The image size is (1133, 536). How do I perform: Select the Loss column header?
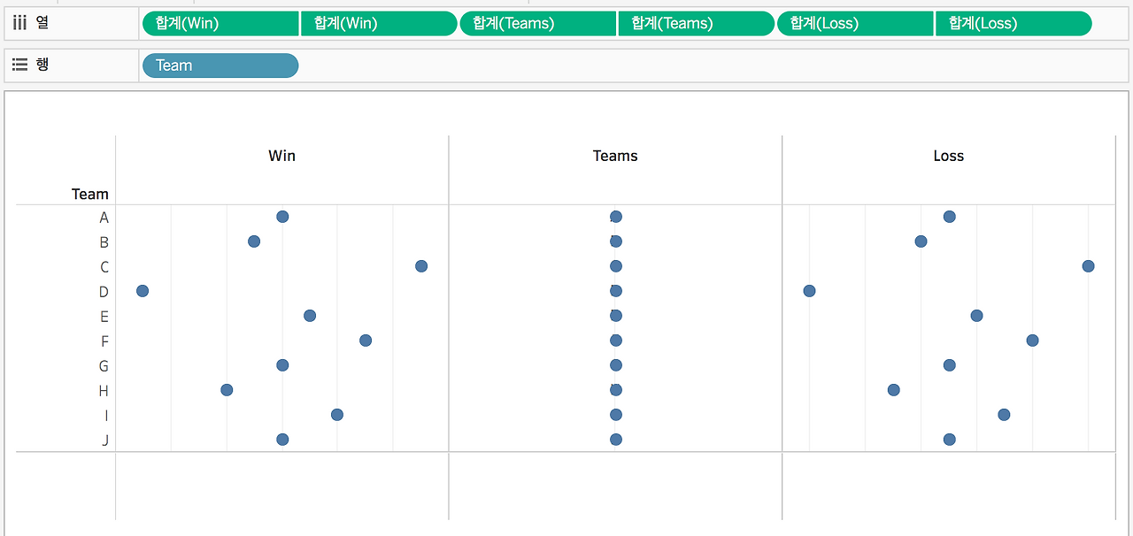[949, 156]
